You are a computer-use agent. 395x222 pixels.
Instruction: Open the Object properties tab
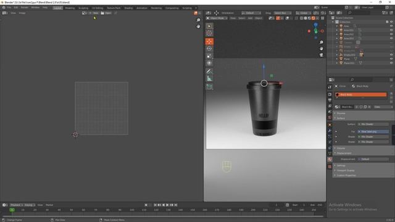point(330,125)
